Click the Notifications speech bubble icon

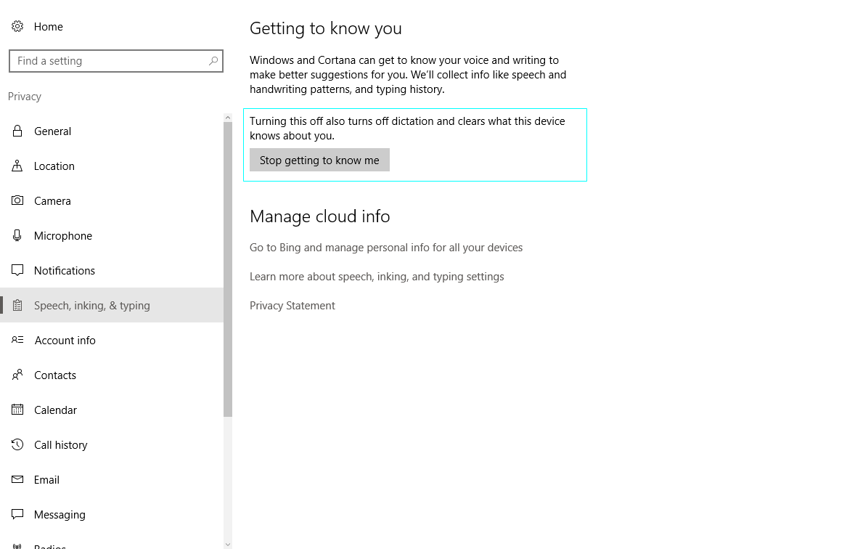[17, 270]
